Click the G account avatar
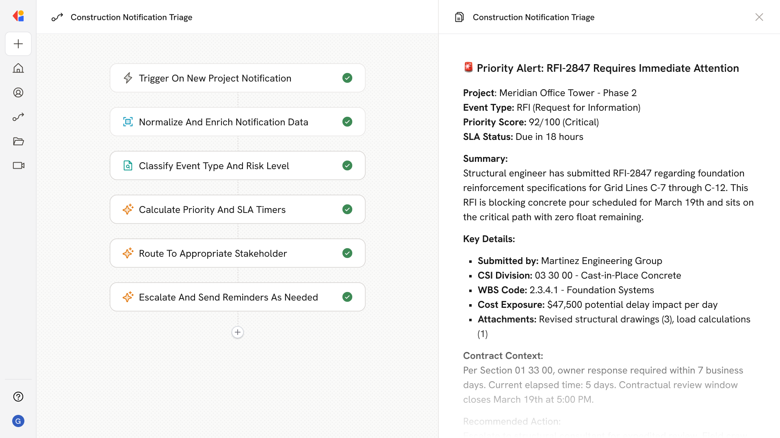The image size is (780, 438). click(x=18, y=421)
